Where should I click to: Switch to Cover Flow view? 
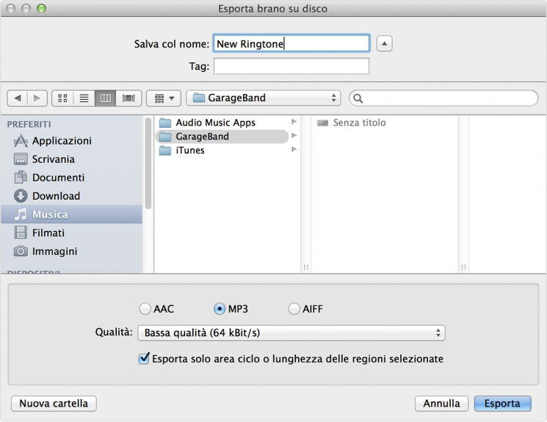[x=128, y=98]
